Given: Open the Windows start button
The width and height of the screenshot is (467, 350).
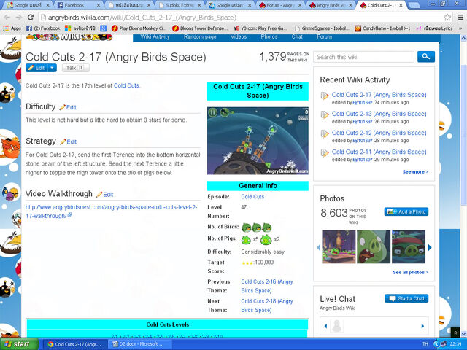Looking at the screenshot, I should pyautogui.click(x=20, y=344).
